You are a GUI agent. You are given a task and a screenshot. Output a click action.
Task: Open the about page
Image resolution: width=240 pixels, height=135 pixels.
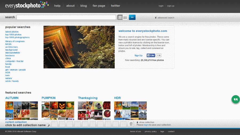70,6
